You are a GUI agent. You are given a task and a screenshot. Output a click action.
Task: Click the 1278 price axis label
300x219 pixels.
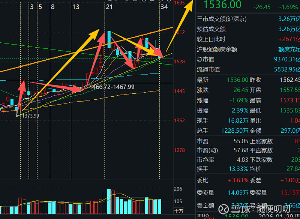coord(180,150)
